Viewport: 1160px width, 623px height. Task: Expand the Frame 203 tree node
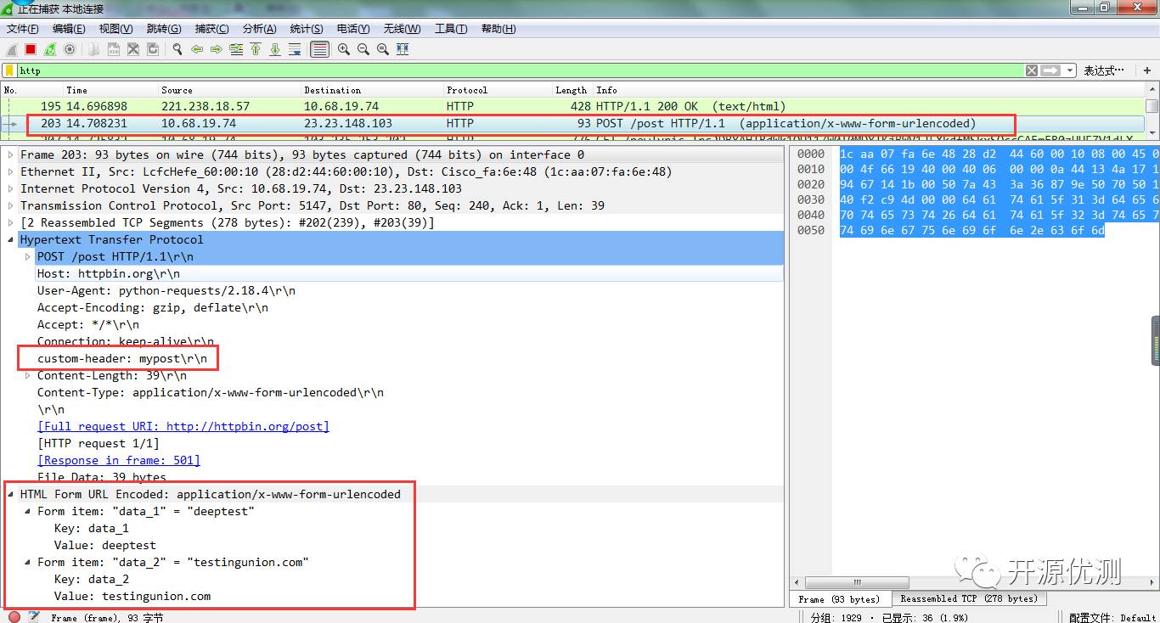(x=11, y=154)
